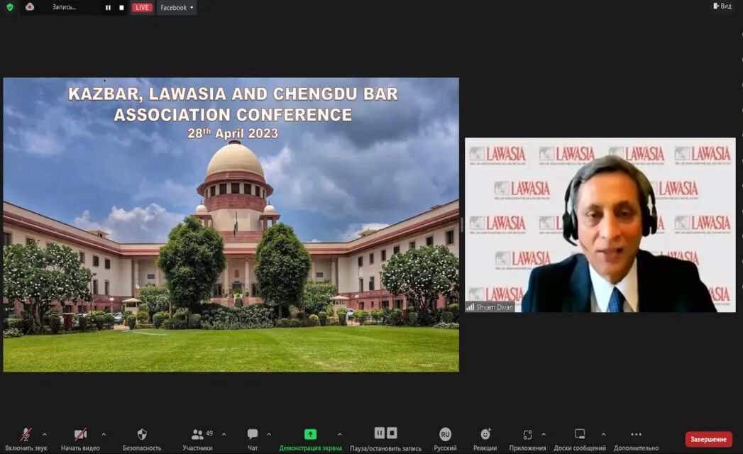Click the cloud recording indicator icon
This screenshot has width=743, height=454.
(x=30, y=6)
